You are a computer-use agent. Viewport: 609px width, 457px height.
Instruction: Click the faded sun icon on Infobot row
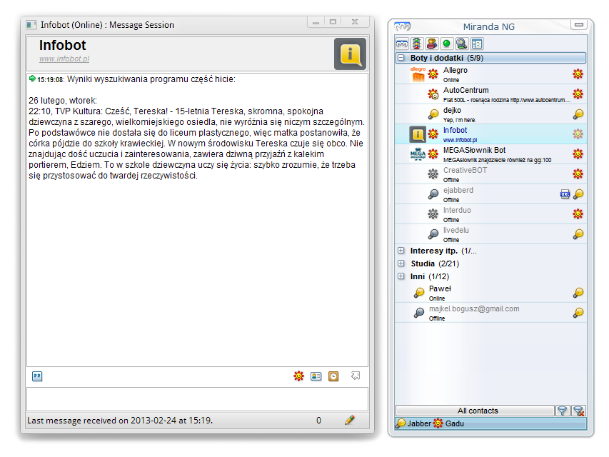[x=578, y=134]
